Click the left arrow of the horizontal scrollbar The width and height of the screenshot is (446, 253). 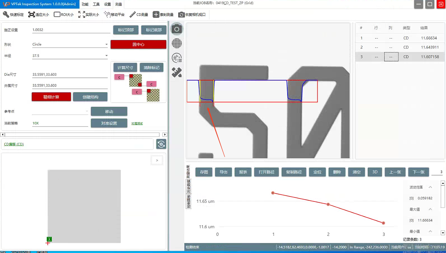pos(3,135)
